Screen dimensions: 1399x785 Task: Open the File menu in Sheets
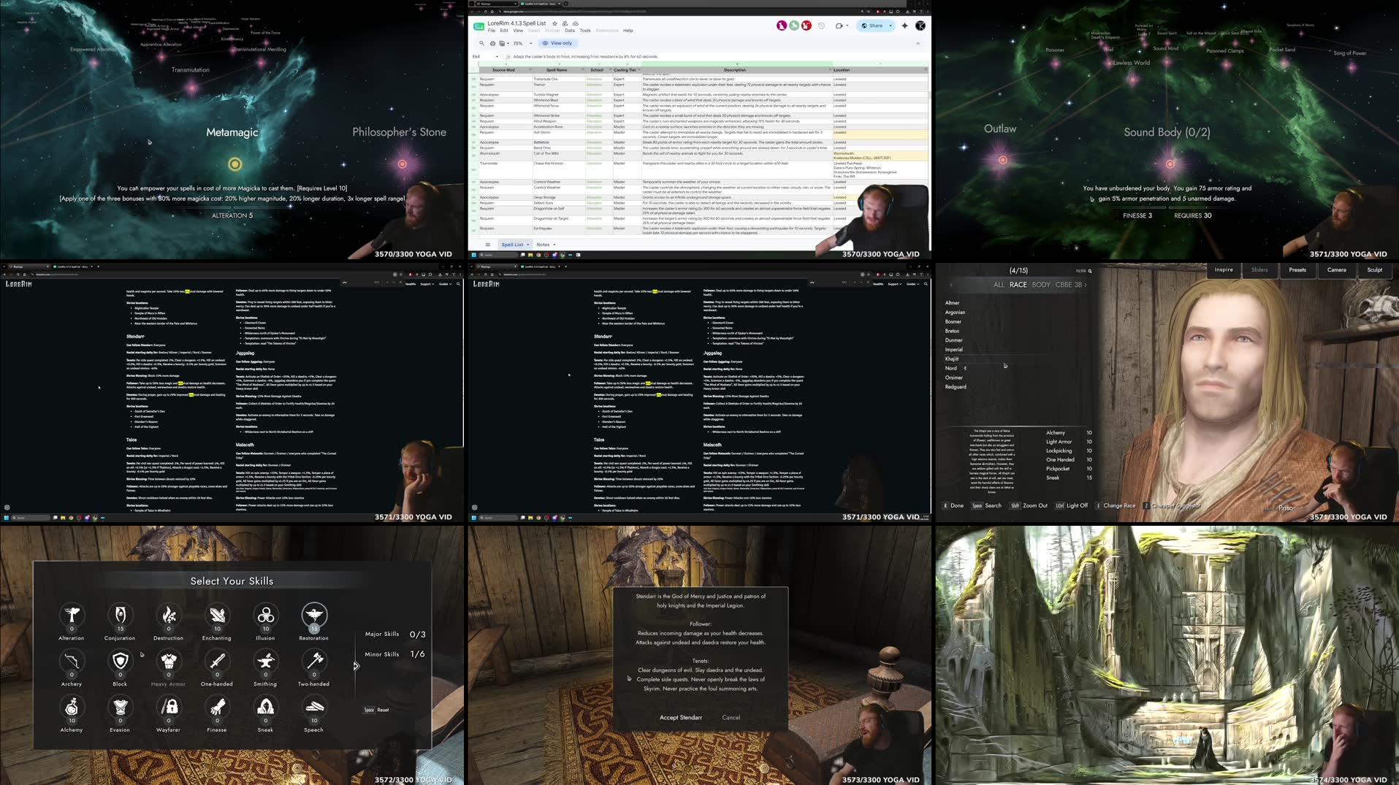click(x=492, y=31)
